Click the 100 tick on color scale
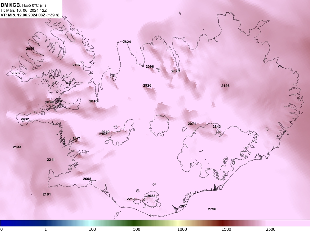The height and width of the screenshot is (232, 310). point(92,229)
